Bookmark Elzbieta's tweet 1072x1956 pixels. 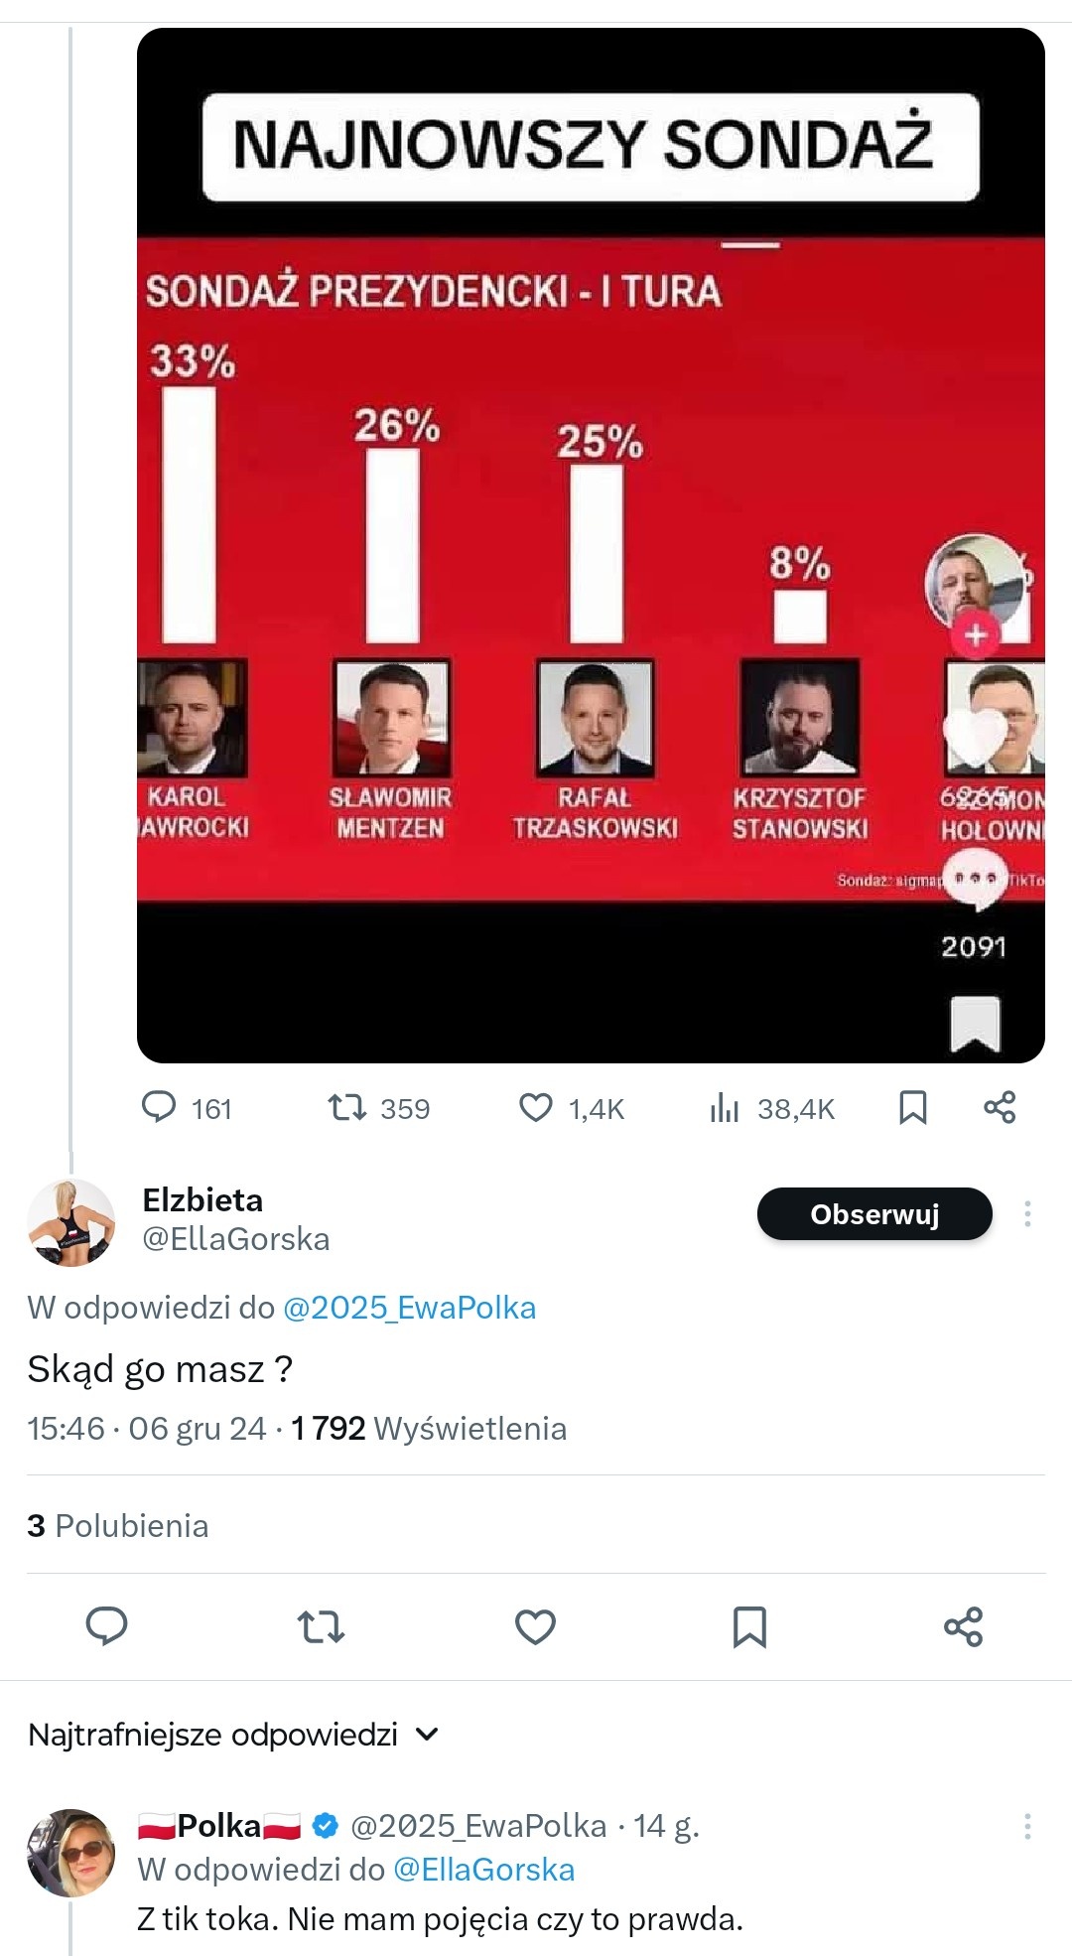pyautogui.click(x=749, y=1626)
